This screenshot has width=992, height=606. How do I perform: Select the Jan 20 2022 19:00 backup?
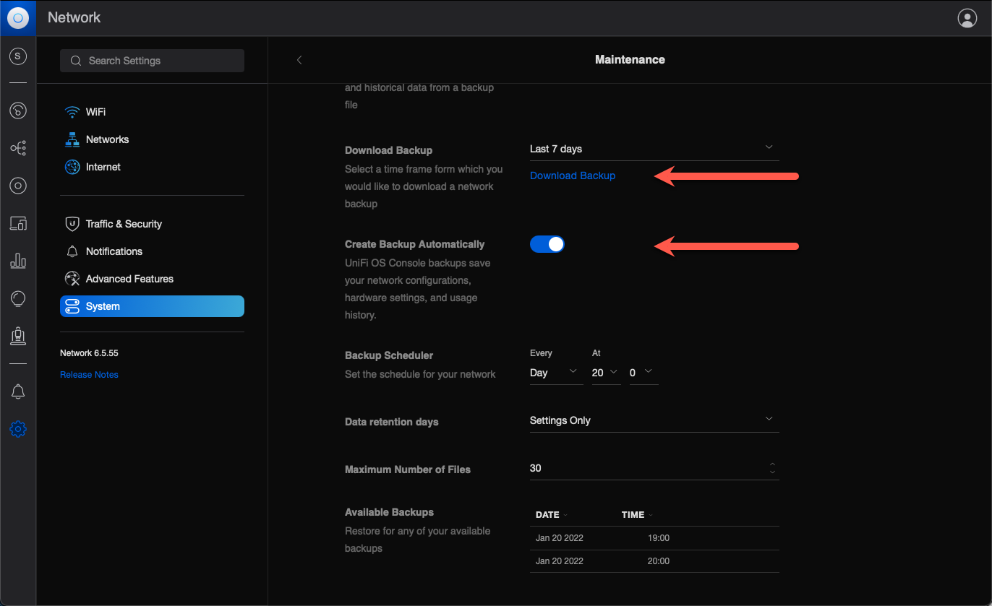point(654,538)
